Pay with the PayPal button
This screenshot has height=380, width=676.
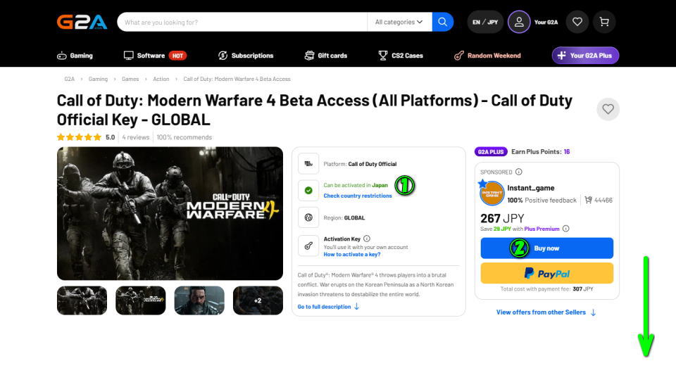click(x=546, y=273)
